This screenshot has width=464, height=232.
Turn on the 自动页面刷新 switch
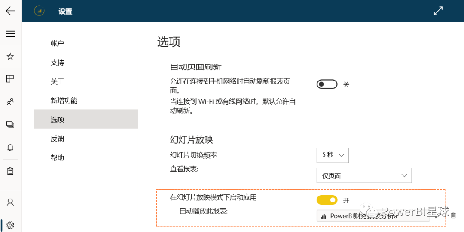tap(327, 84)
